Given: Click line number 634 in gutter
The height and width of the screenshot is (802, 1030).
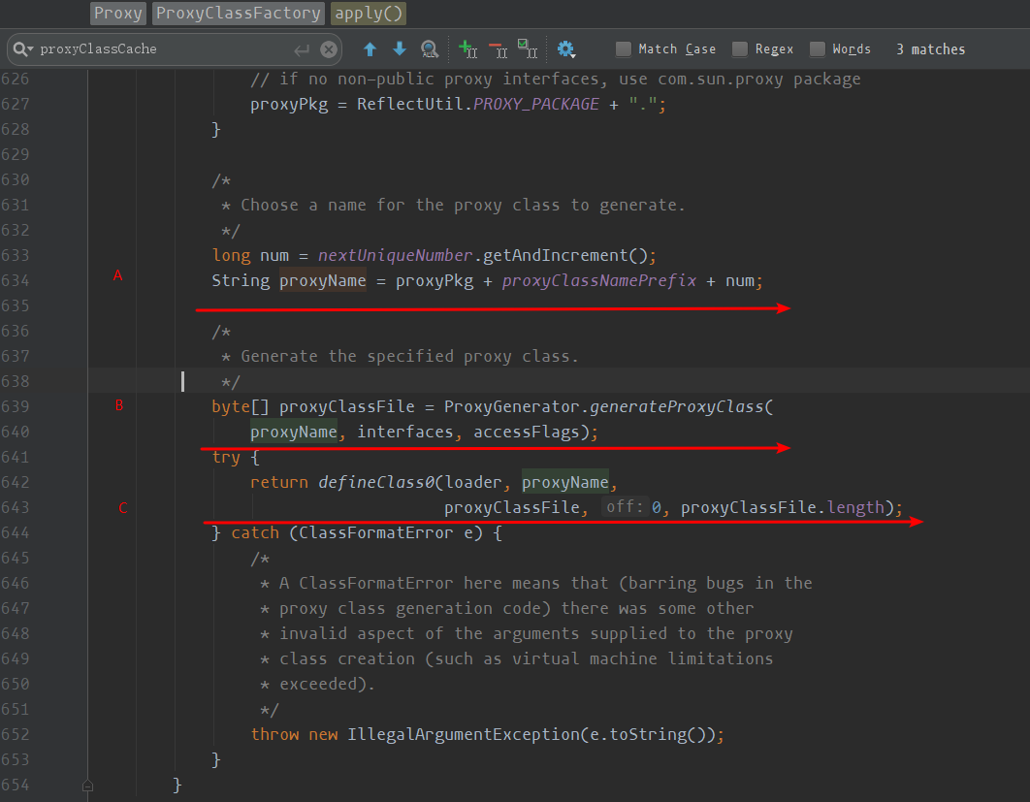Looking at the screenshot, I should pyautogui.click(x=16, y=280).
